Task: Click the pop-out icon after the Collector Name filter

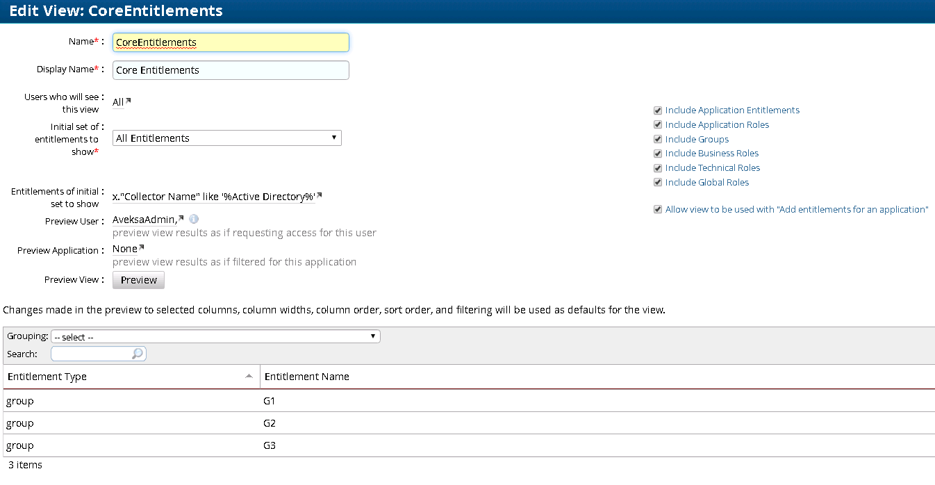Action: (319, 195)
